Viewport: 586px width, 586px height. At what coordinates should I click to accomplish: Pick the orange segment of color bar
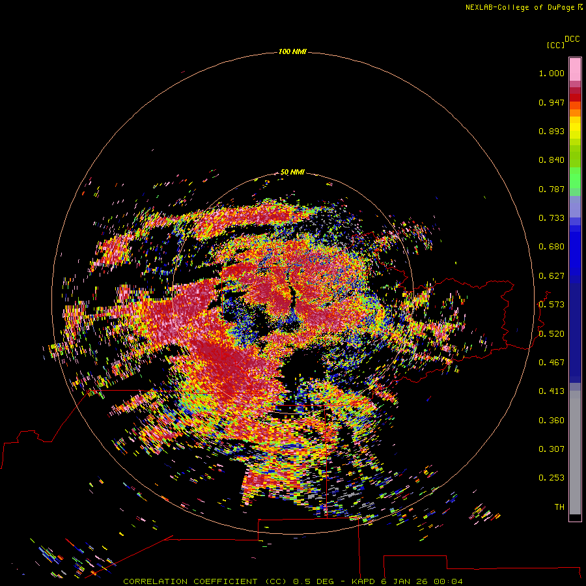(x=575, y=113)
